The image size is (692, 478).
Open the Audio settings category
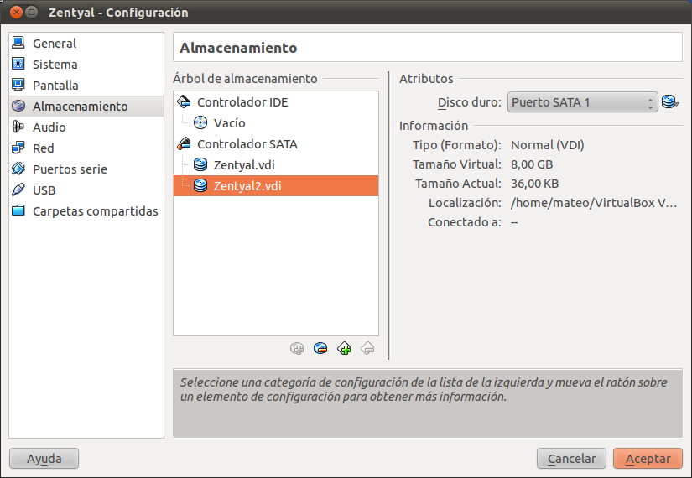(x=86, y=127)
